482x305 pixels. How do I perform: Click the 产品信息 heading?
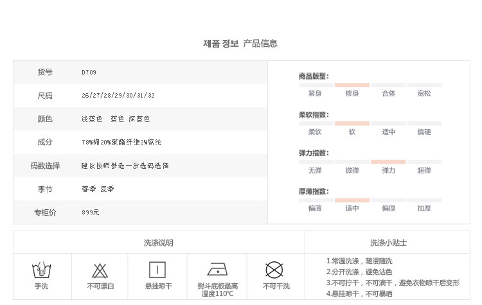point(260,44)
